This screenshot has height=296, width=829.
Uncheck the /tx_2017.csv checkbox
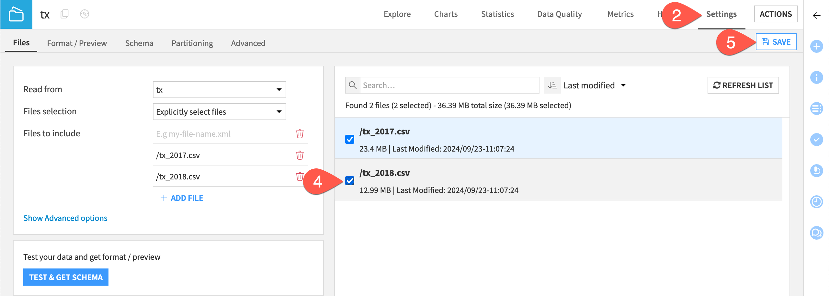click(350, 139)
